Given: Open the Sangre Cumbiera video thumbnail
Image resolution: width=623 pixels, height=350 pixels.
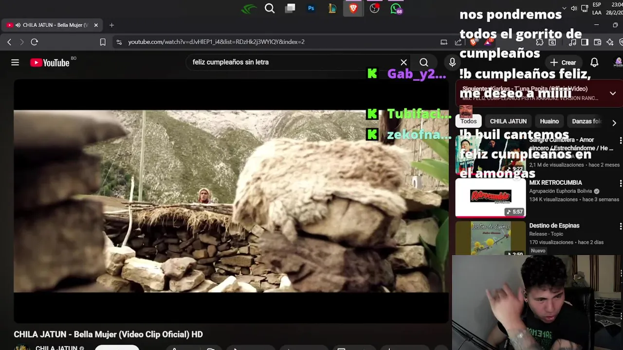Looking at the screenshot, I should (491, 156).
